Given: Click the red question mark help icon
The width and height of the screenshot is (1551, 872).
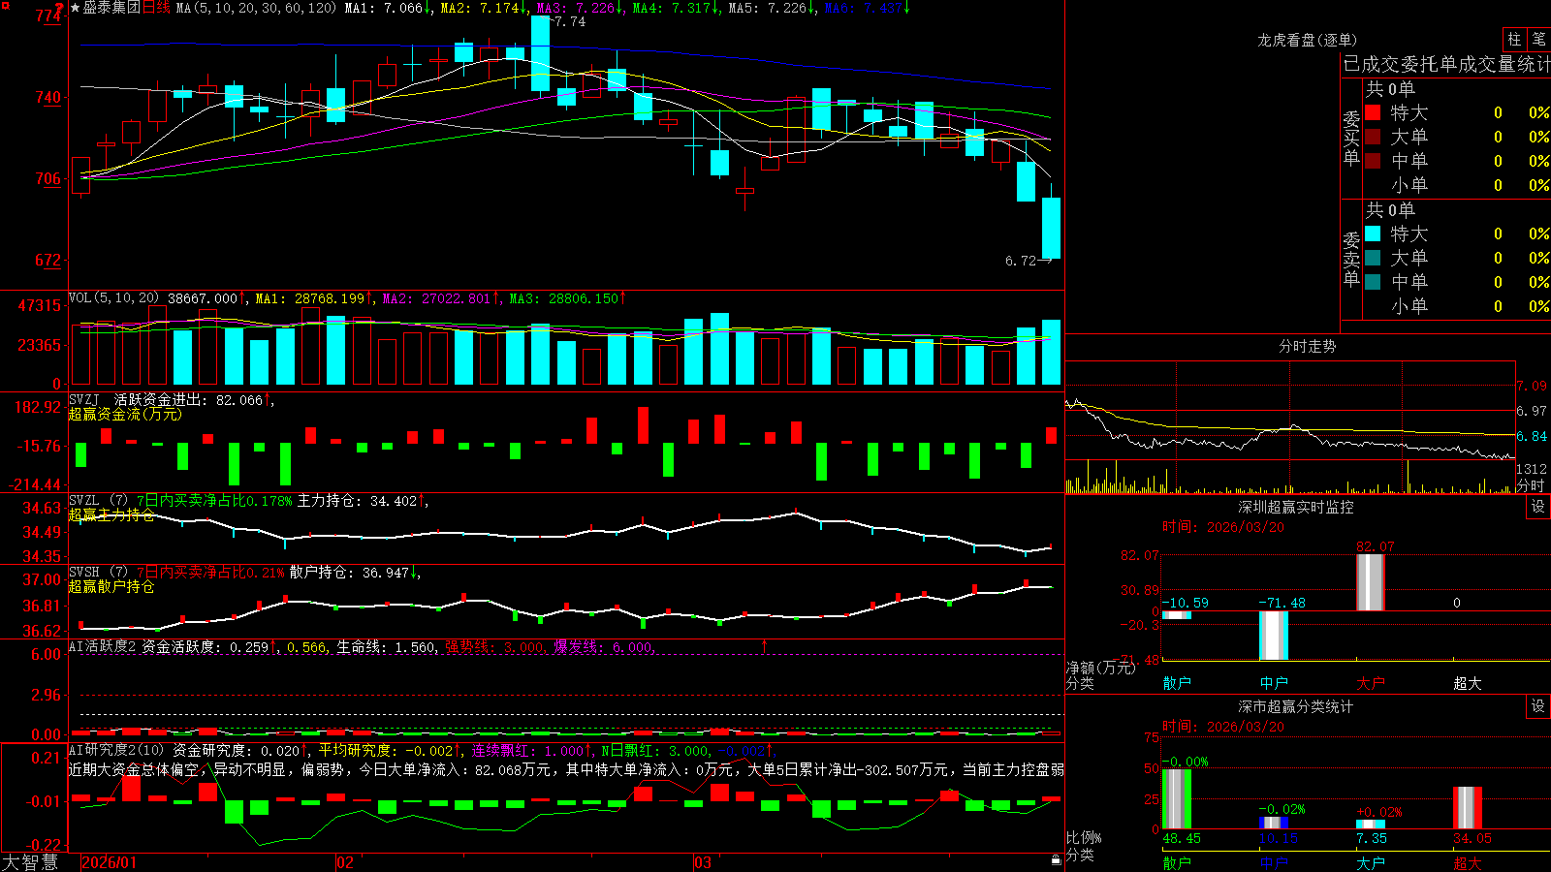Looking at the screenshot, I should [60, 8].
